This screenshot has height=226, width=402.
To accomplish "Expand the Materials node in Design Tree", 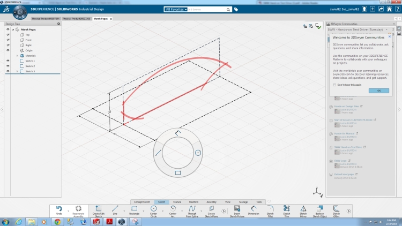I will [x=17, y=56].
